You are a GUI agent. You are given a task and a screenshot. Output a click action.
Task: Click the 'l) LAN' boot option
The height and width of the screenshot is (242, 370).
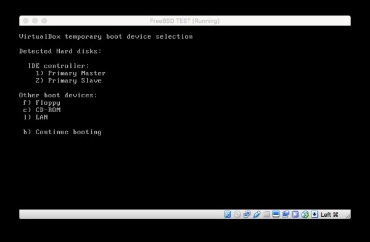click(35, 117)
